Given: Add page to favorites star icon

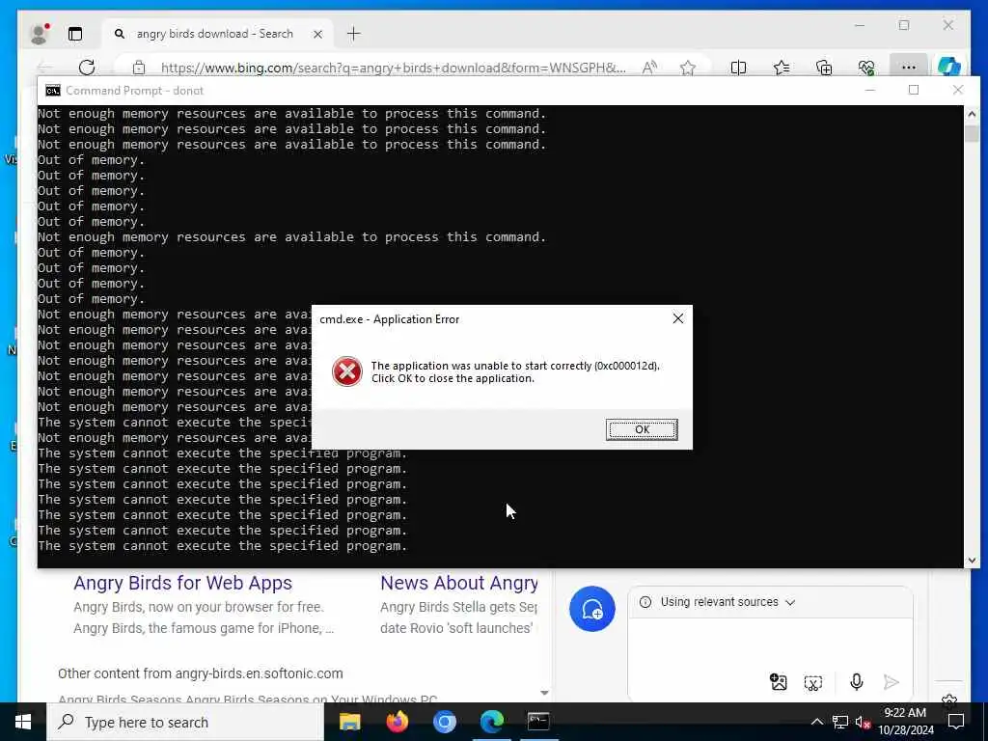Looking at the screenshot, I should pyautogui.click(x=688, y=68).
